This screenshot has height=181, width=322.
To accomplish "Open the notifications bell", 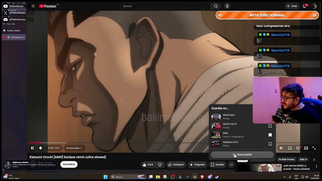I will (304, 6).
